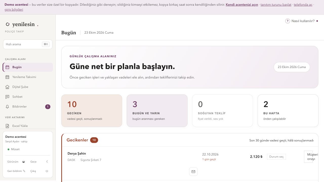Click the "Sigorta Şirketi 7" text

91,160
